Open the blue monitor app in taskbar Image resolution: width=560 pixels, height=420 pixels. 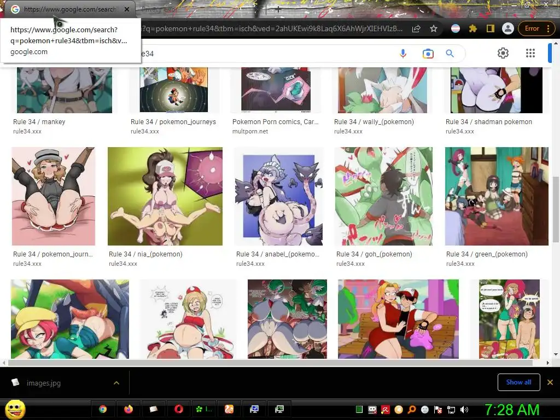254,409
